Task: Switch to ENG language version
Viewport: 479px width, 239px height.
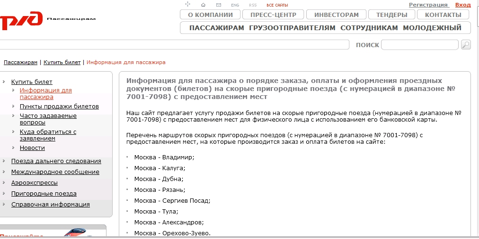Action: tap(235, 5)
